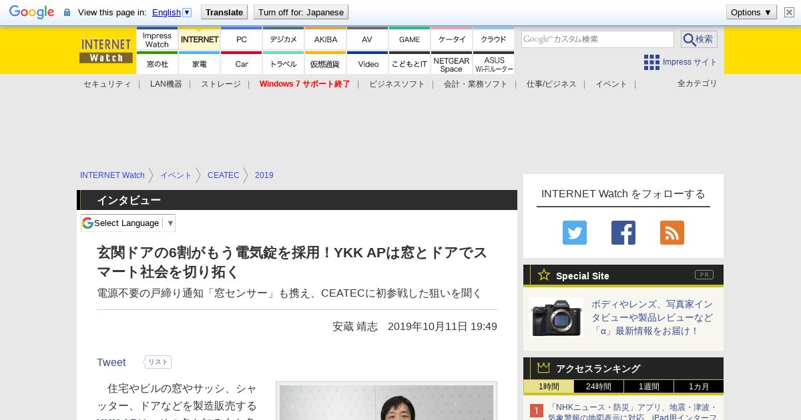
Task: Click イベント breadcrumb link
Action: pyautogui.click(x=176, y=175)
